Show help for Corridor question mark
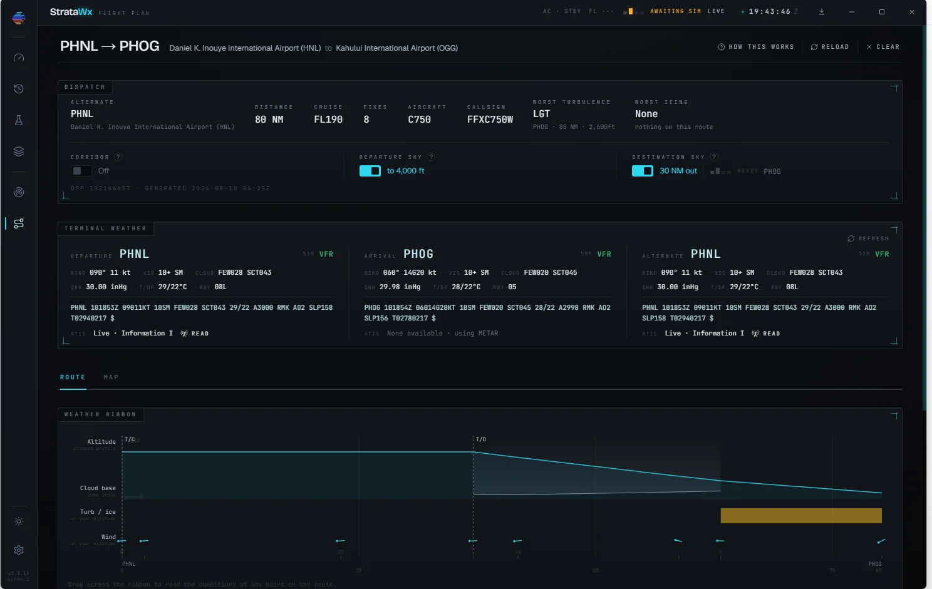The image size is (932, 589). click(x=118, y=157)
